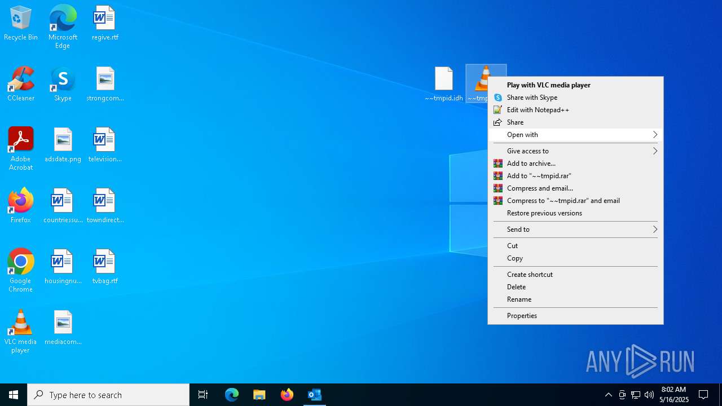
Task: Select the mediacom... image file icon
Action: 63,328
